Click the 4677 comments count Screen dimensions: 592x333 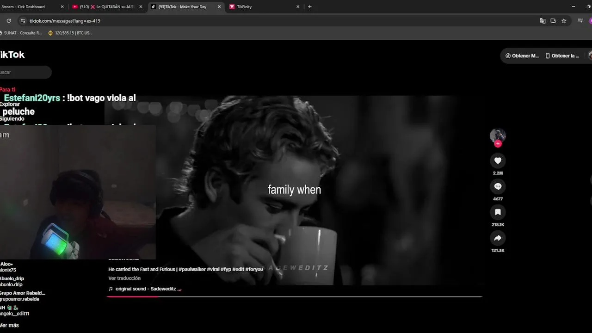[498, 199]
